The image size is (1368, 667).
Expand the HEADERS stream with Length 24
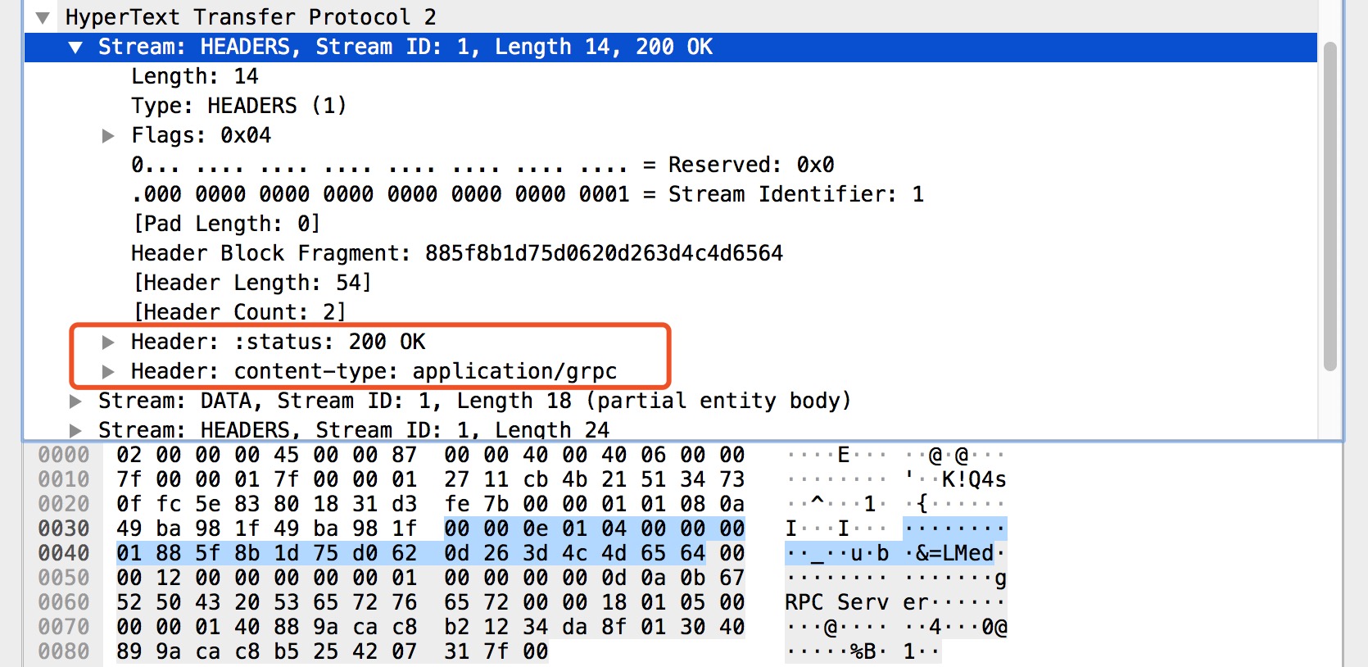(x=76, y=430)
